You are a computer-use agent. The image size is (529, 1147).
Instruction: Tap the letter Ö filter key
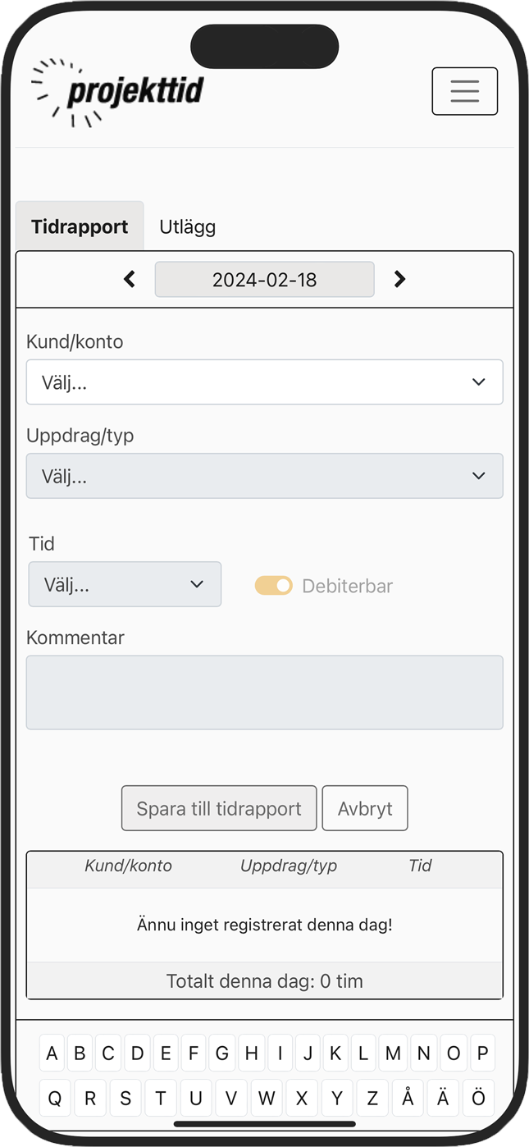[x=479, y=1099]
